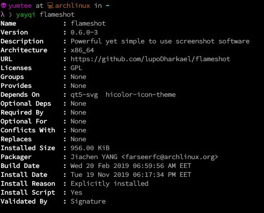Click the yayqi command text
The width and height of the screenshot is (264, 213).
point(26,15)
